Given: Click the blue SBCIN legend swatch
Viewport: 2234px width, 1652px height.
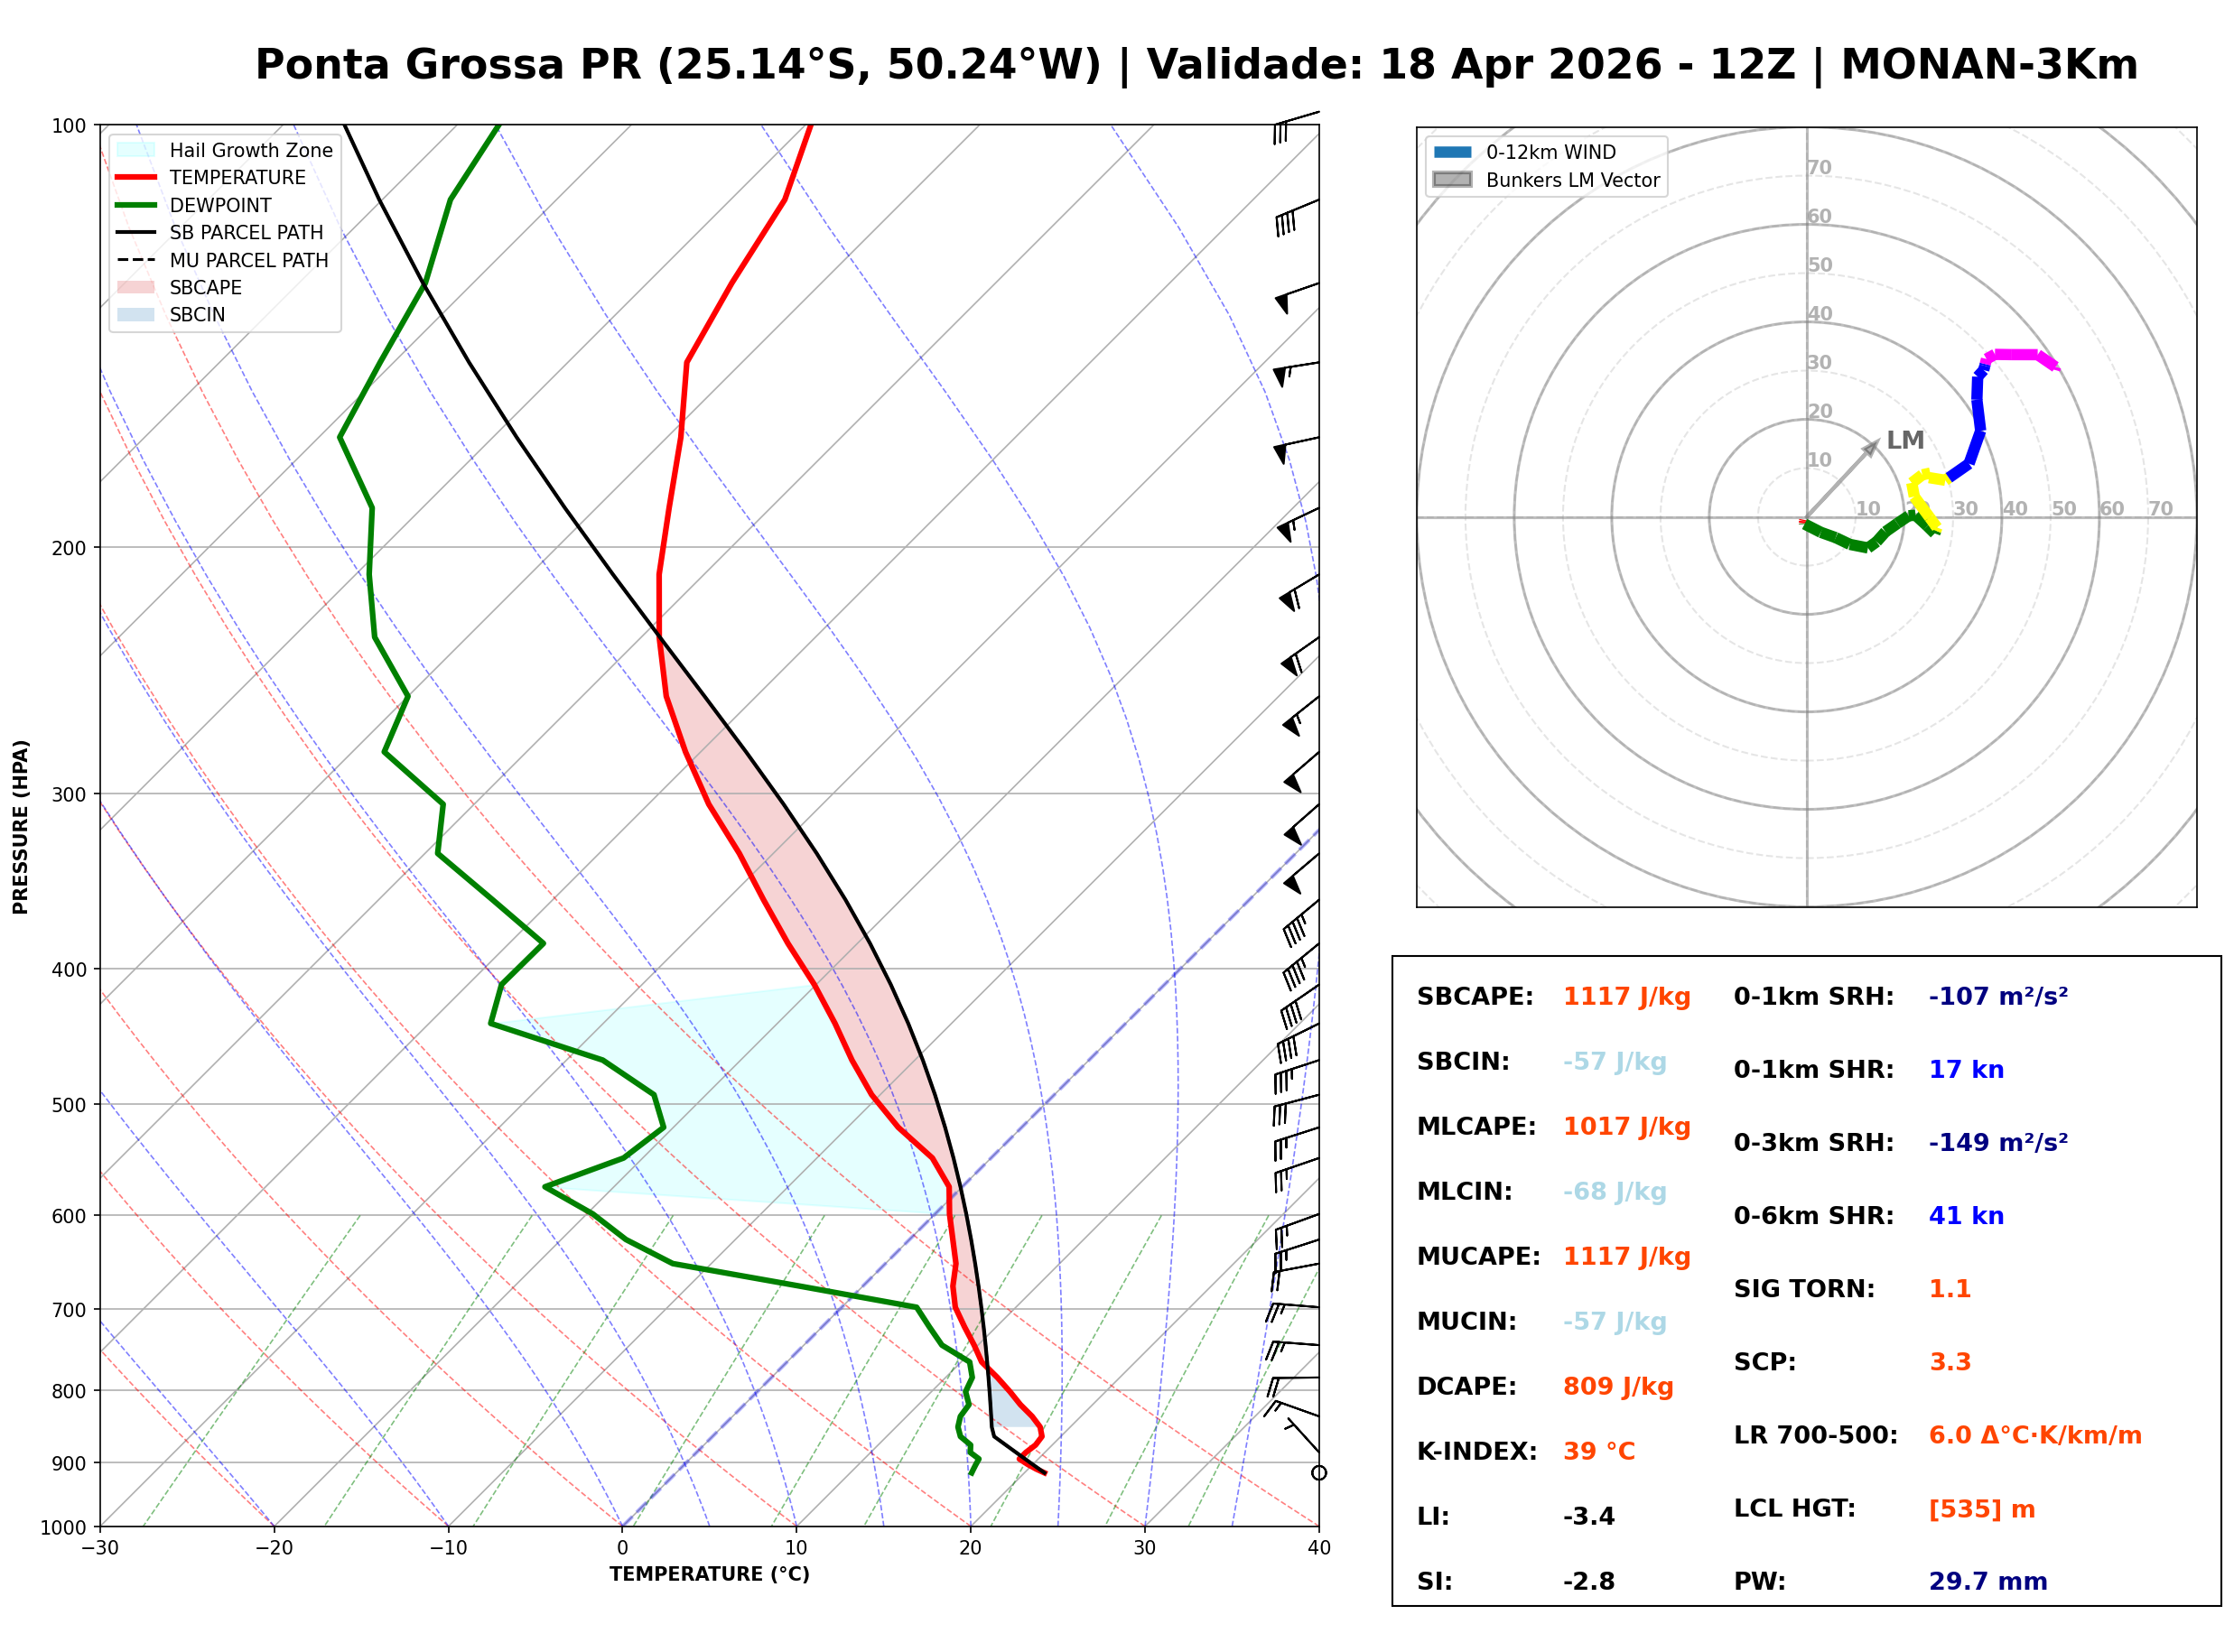Looking at the screenshot, I should click(136, 314).
